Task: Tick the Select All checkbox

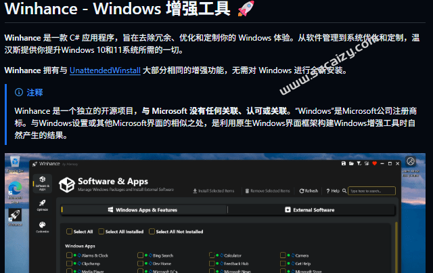Action: pyautogui.click(x=69, y=231)
